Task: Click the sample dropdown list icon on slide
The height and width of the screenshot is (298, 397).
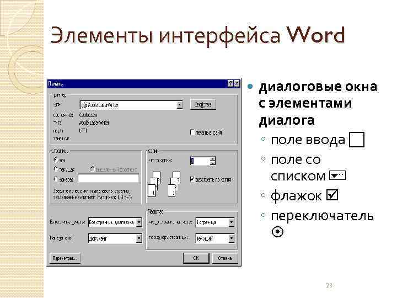Action: point(337,175)
